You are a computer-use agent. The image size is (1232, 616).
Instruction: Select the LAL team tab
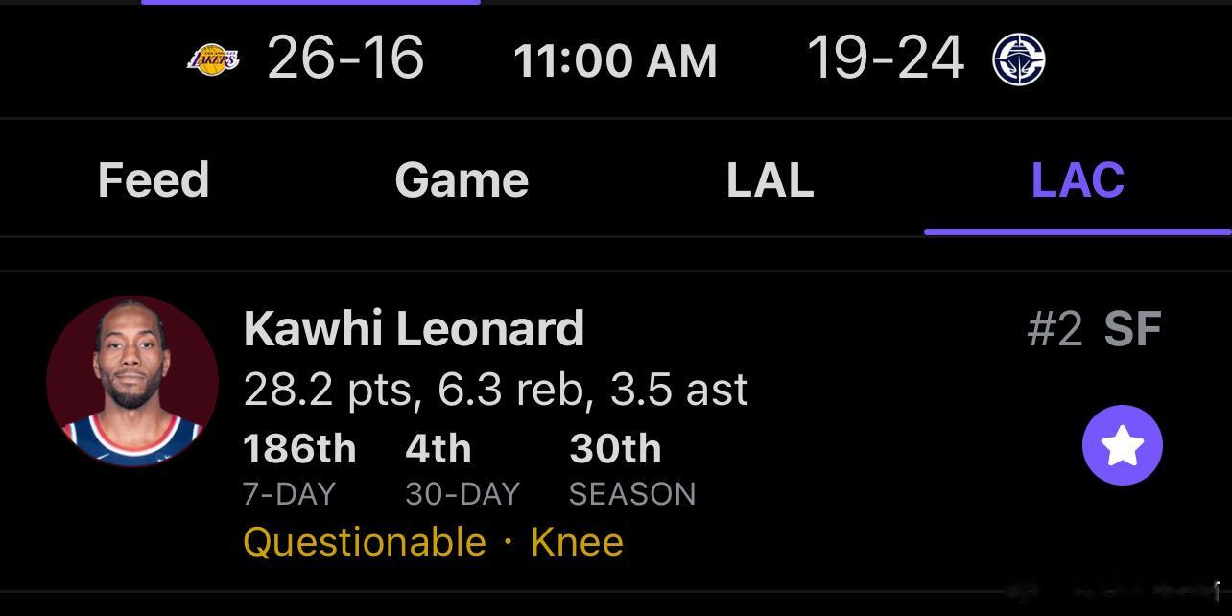(770, 179)
